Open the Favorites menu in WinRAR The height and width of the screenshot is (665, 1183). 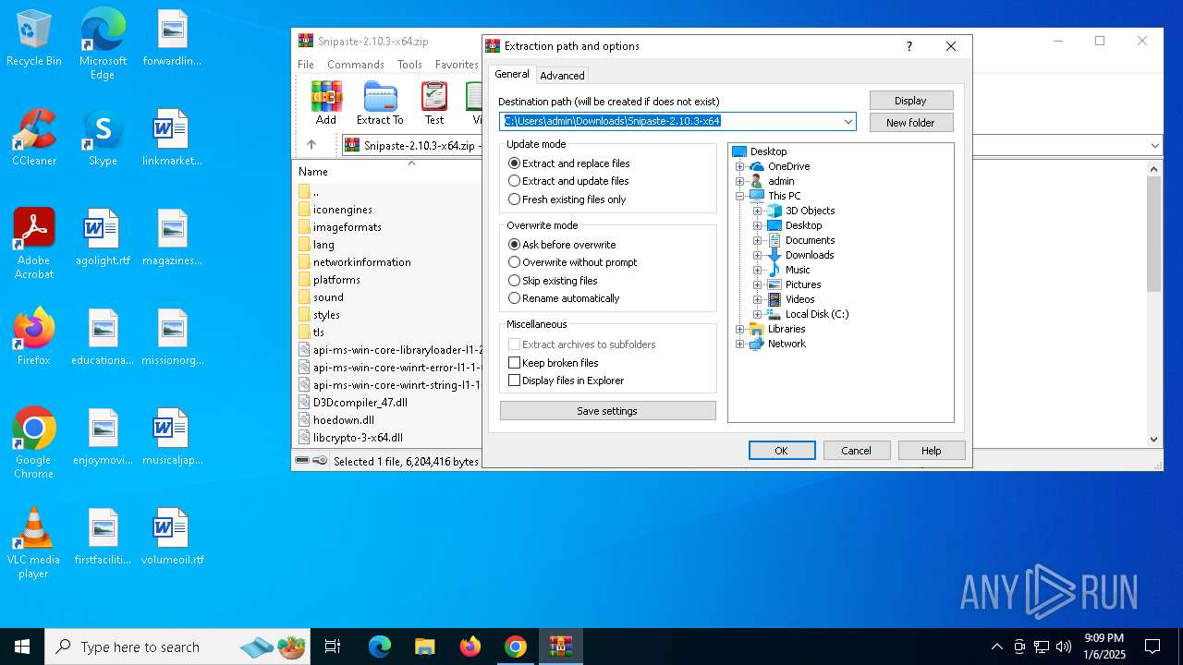click(457, 65)
